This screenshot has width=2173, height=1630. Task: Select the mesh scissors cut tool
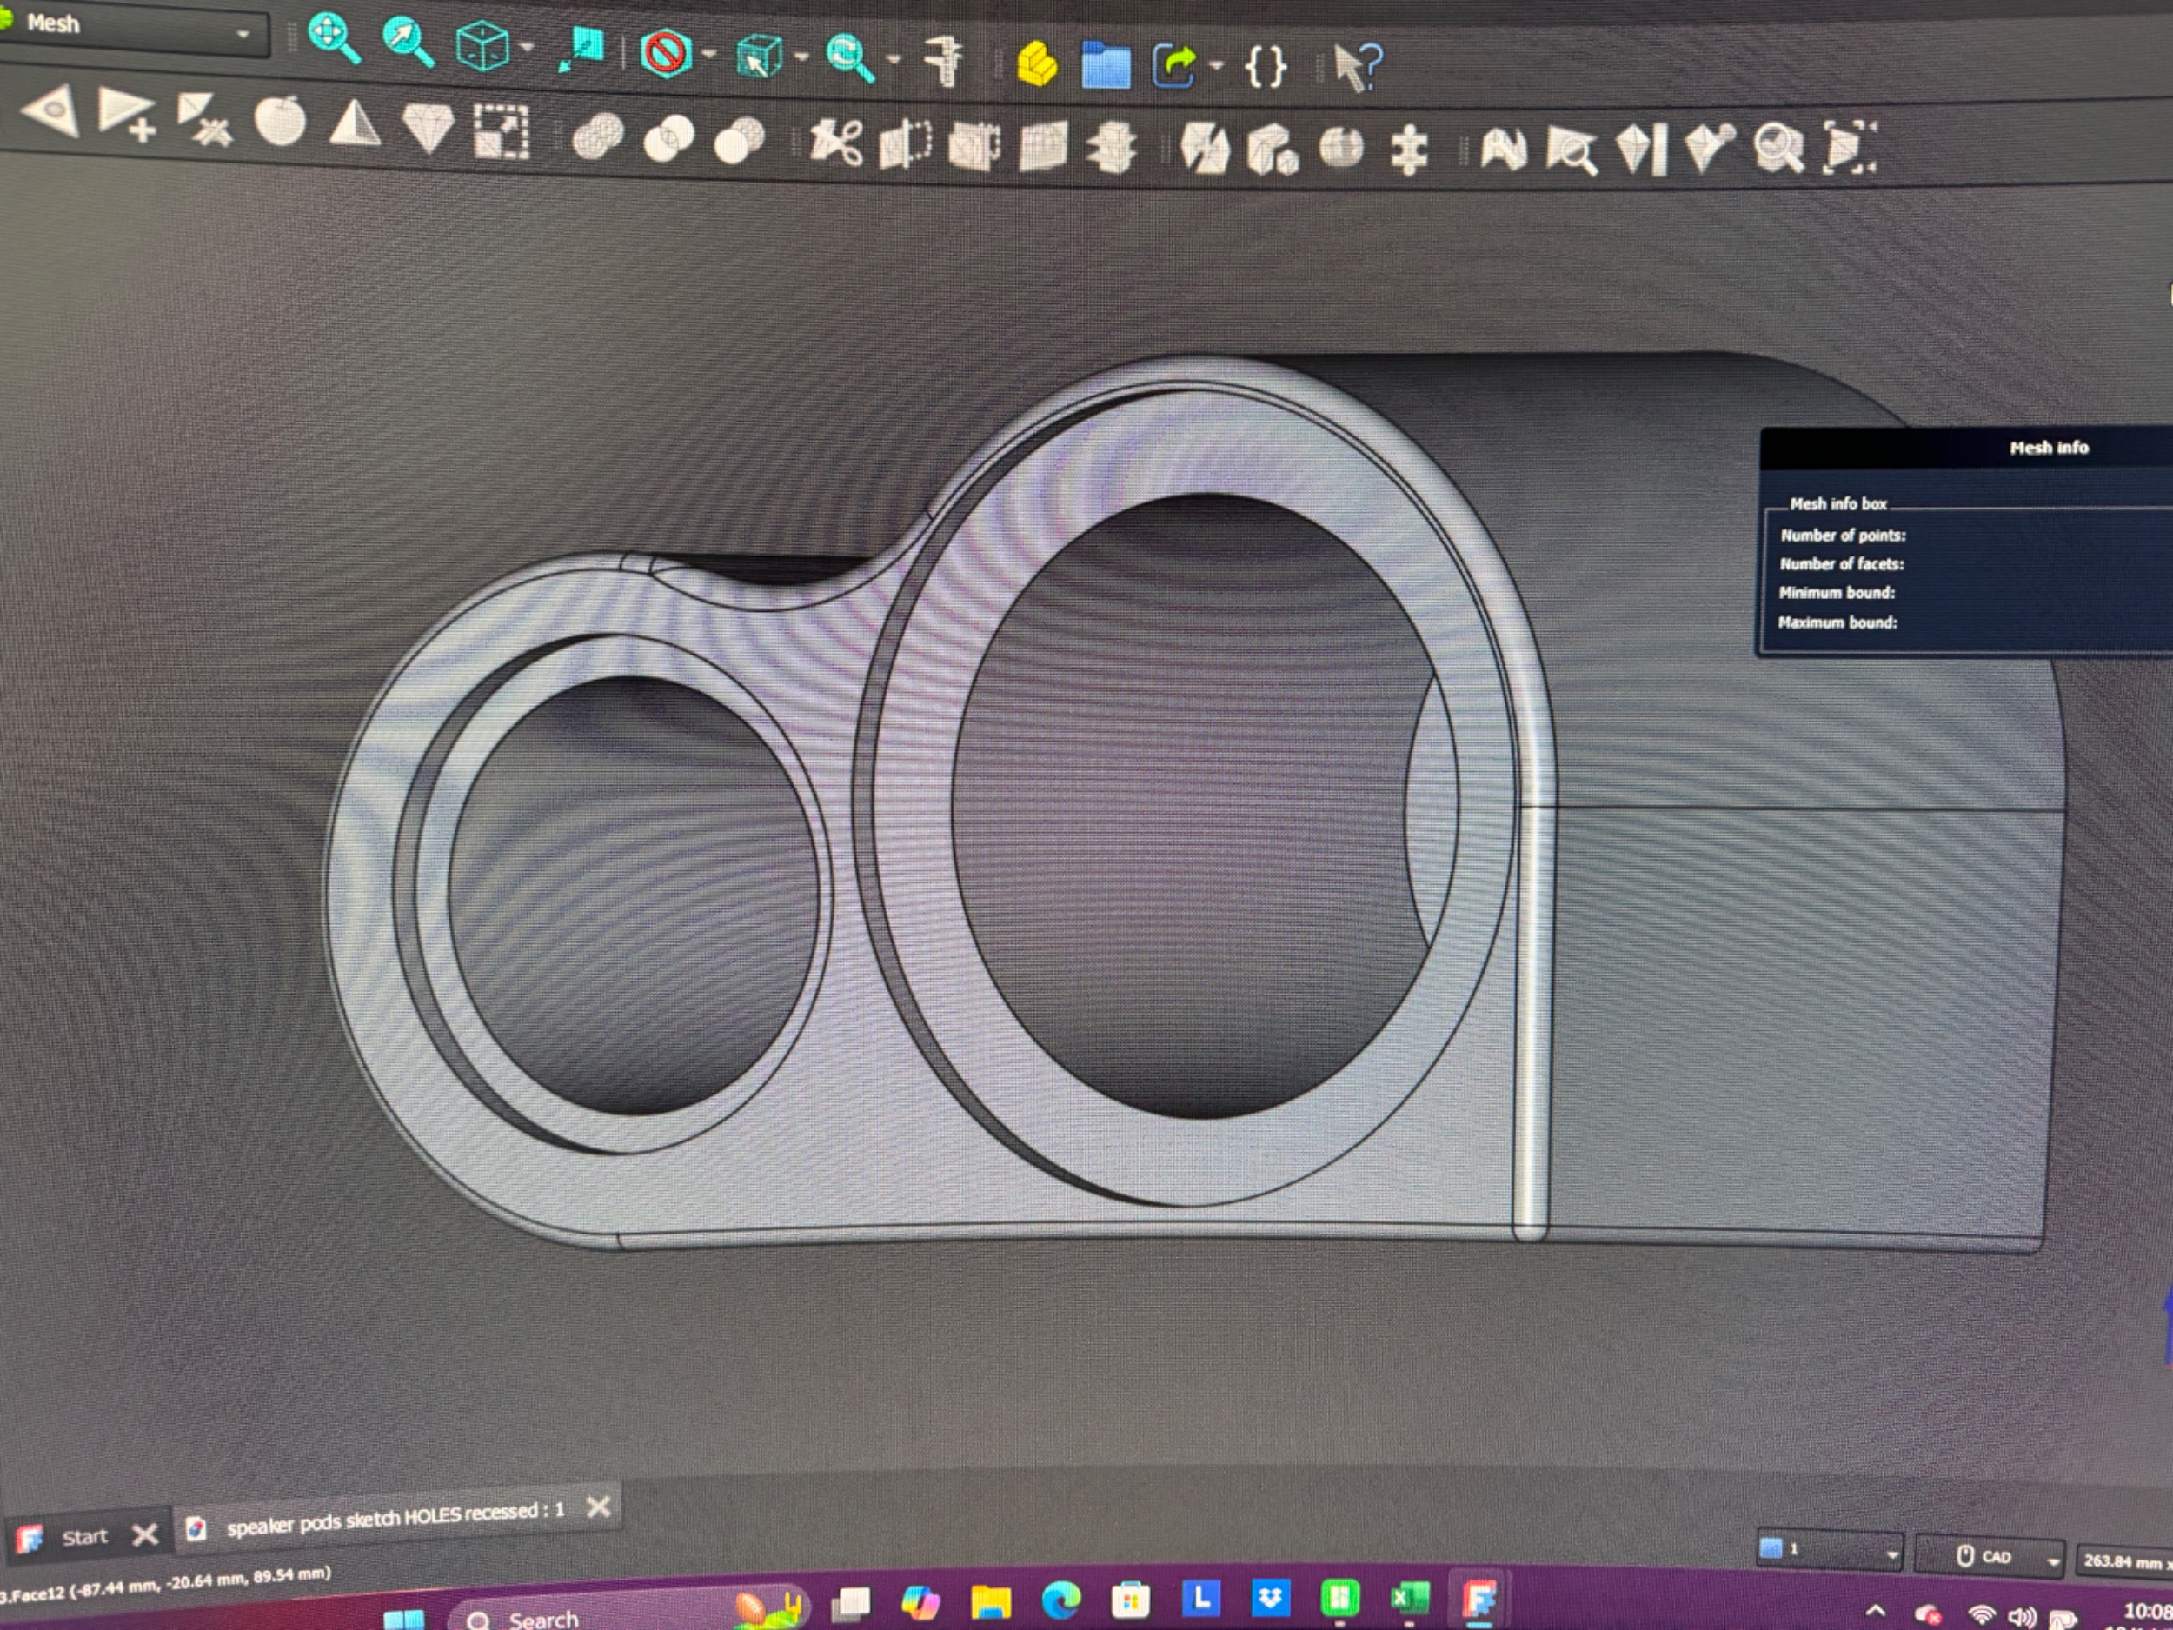[x=835, y=143]
